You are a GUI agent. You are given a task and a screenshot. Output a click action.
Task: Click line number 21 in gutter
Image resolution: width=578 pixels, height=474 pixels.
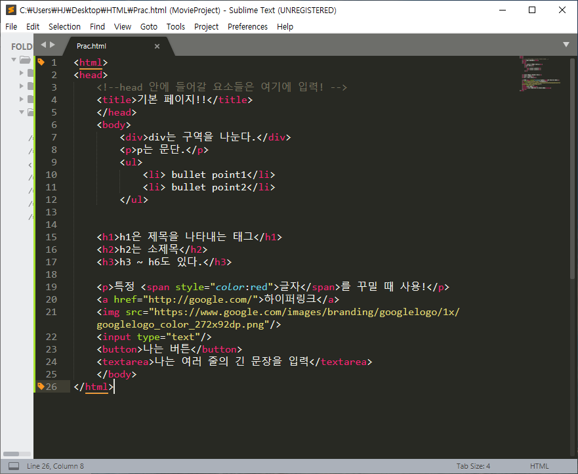(51, 312)
